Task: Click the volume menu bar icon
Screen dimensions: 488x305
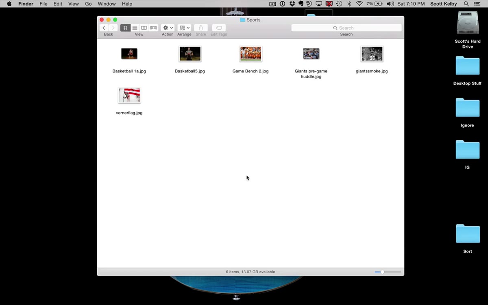Action: click(x=390, y=4)
